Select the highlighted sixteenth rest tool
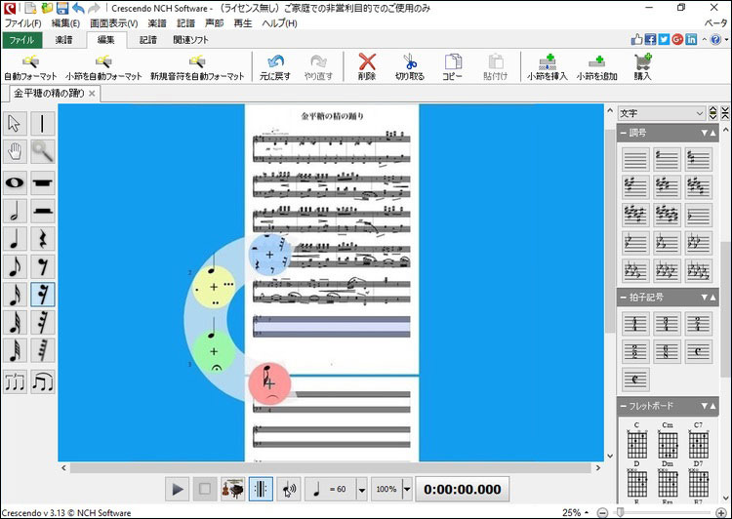This screenshot has width=732, height=519. tap(43, 295)
